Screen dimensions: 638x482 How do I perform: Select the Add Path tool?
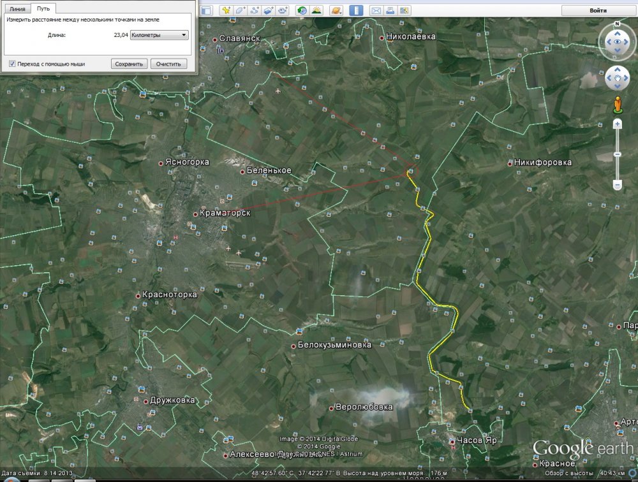pos(255,11)
